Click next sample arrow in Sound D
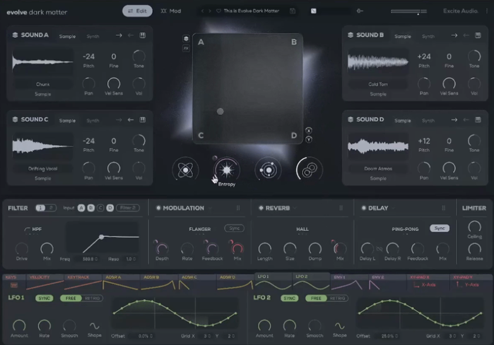The image size is (494, 345). 454,120
